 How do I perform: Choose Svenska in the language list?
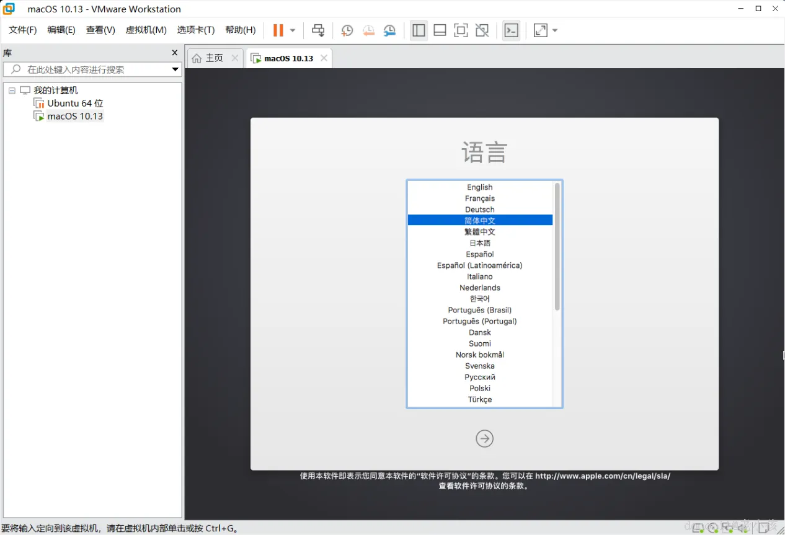480,366
